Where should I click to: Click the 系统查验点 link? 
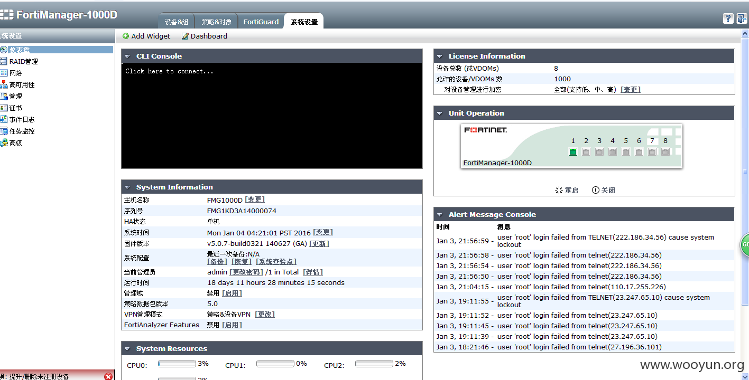(x=276, y=262)
